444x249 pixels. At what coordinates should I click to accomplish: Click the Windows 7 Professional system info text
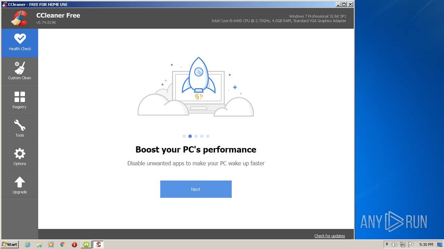coord(317,16)
